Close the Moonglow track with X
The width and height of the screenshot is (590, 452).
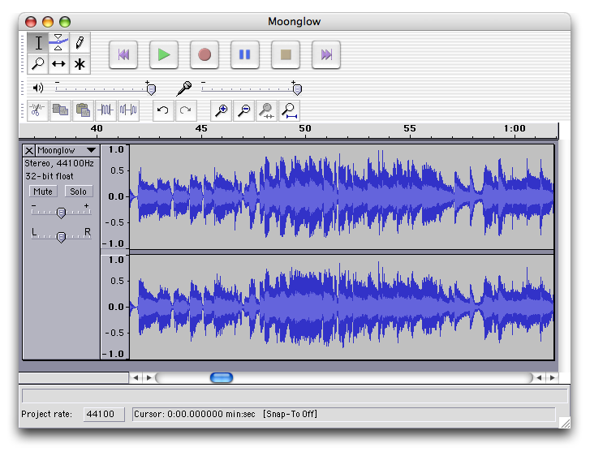point(29,150)
